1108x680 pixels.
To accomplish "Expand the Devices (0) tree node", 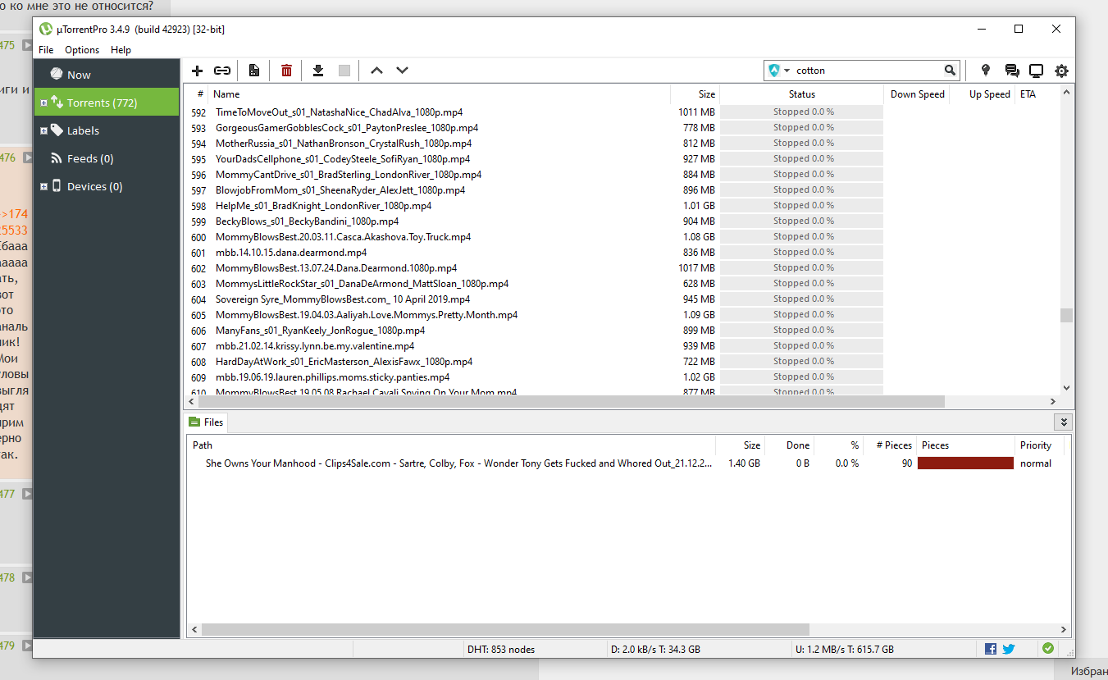I will click(x=43, y=186).
